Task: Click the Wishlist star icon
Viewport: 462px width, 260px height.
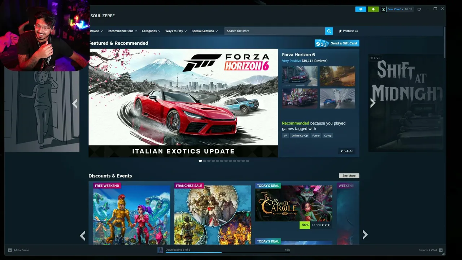Action: pos(340,31)
